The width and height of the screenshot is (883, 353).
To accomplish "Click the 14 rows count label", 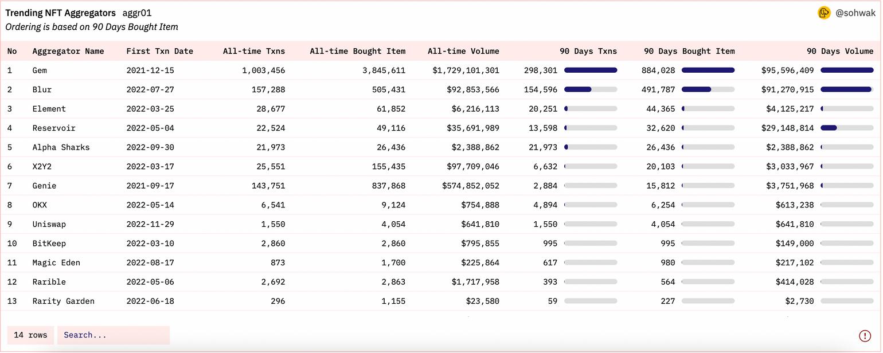I will click(30, 335).
